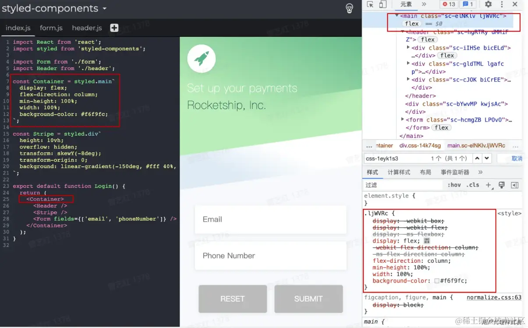Focus the Phone Number input field

click(x=270, y=256)
